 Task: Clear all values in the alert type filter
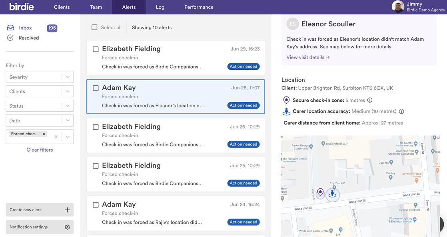(56, 137)
